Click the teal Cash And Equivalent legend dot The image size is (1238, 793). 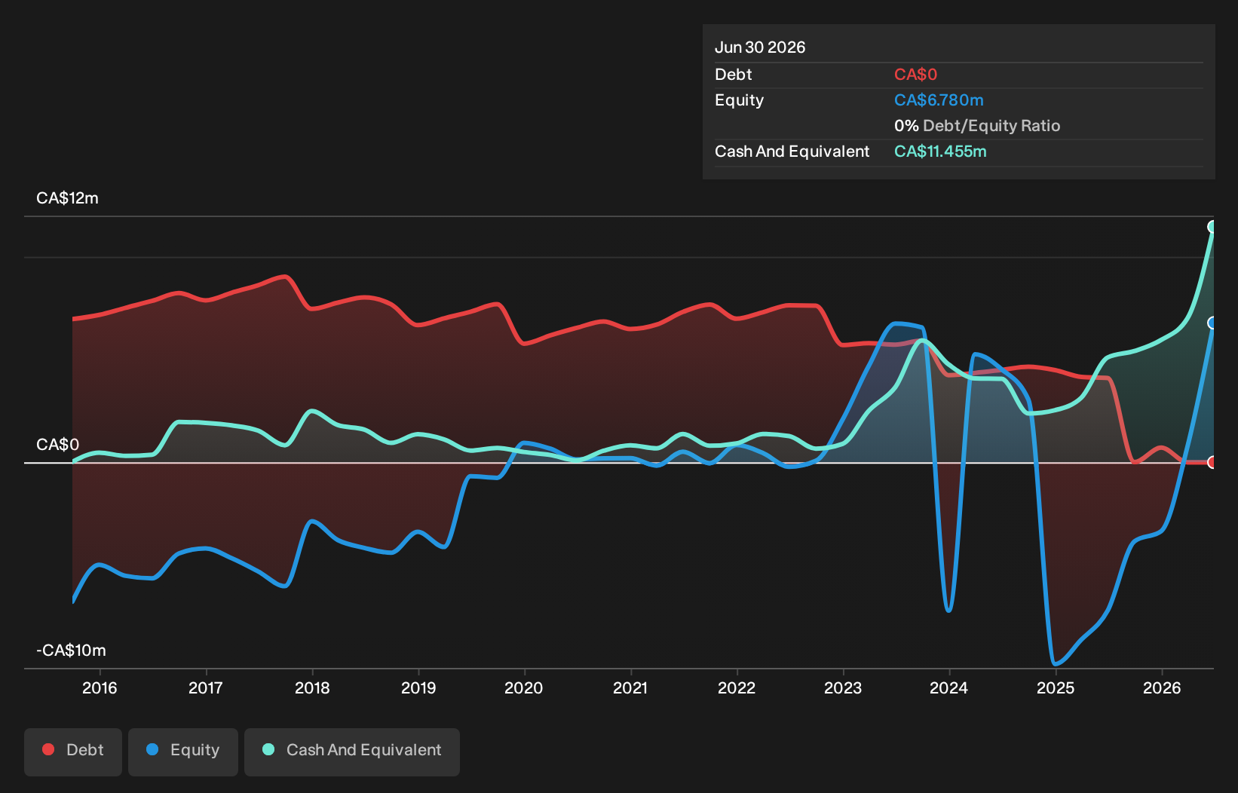pos(268,749)
